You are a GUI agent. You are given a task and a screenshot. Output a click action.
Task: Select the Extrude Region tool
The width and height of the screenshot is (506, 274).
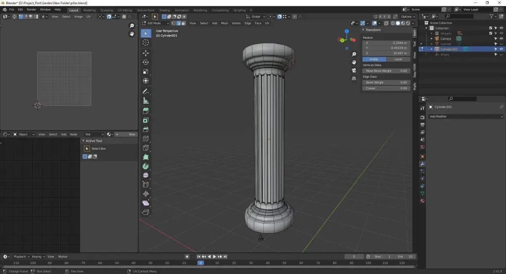(x=146, y=111)
